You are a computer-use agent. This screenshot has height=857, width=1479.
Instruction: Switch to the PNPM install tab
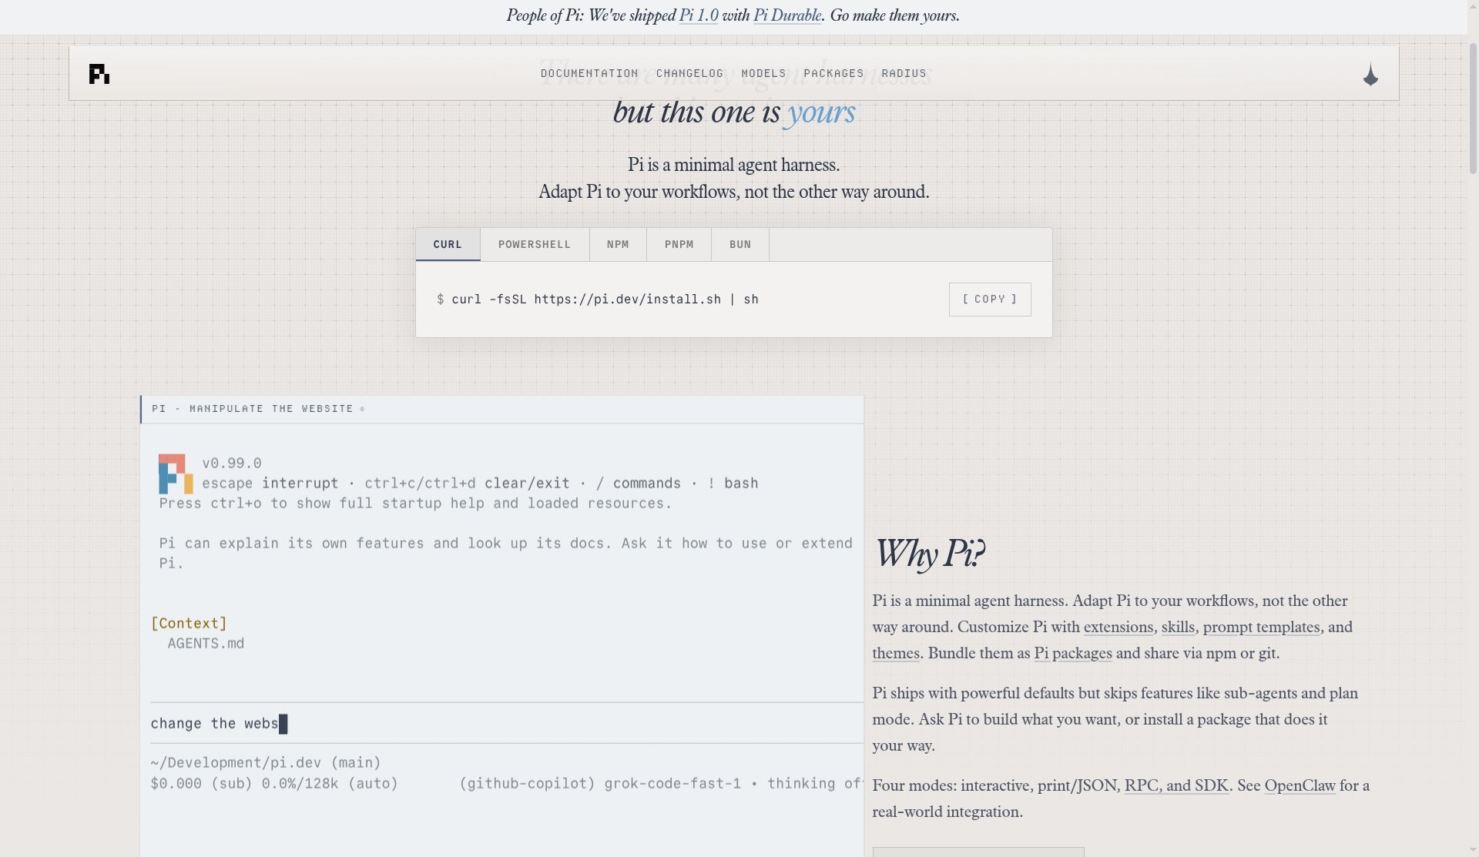(679, 244)
